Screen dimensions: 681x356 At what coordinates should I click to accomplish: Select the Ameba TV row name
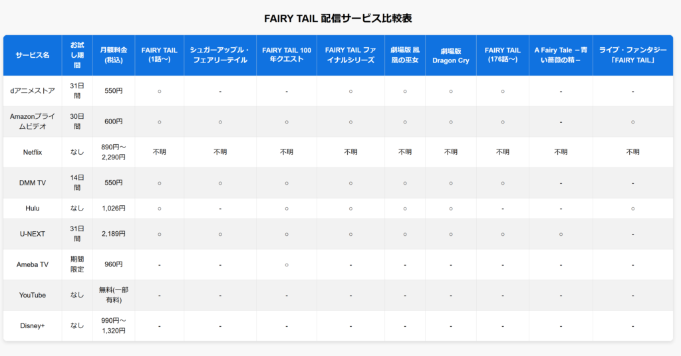point(33,264)
